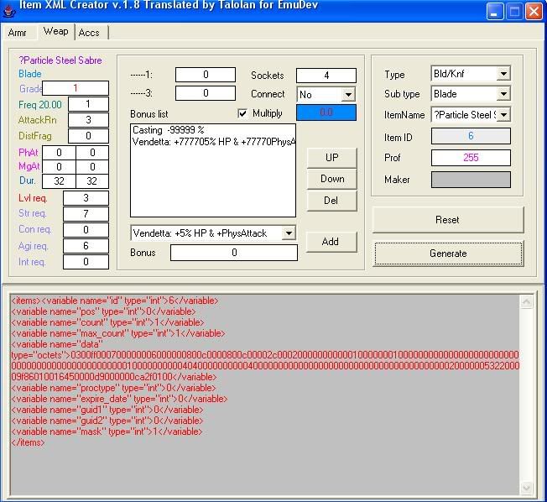Open the Type dropdown showing Bld/Knf
547x502 pixels.
[503, 74]
